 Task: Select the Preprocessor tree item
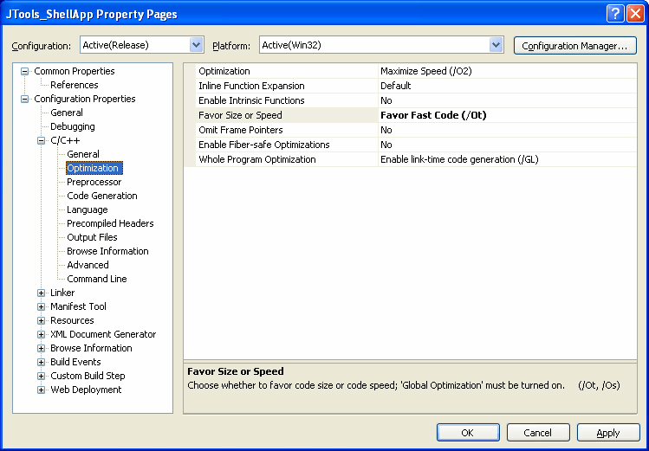94,182
